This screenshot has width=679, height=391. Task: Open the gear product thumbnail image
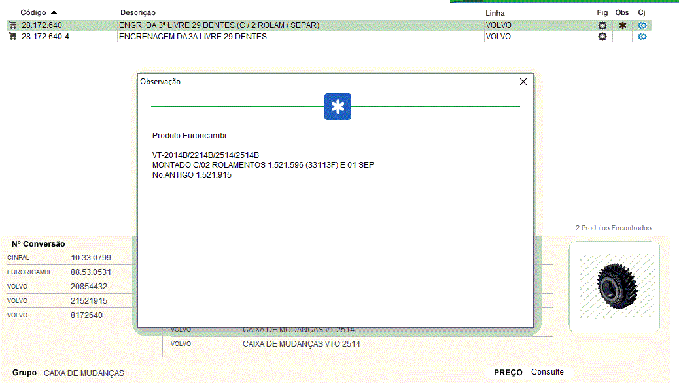tap(614, 287)
